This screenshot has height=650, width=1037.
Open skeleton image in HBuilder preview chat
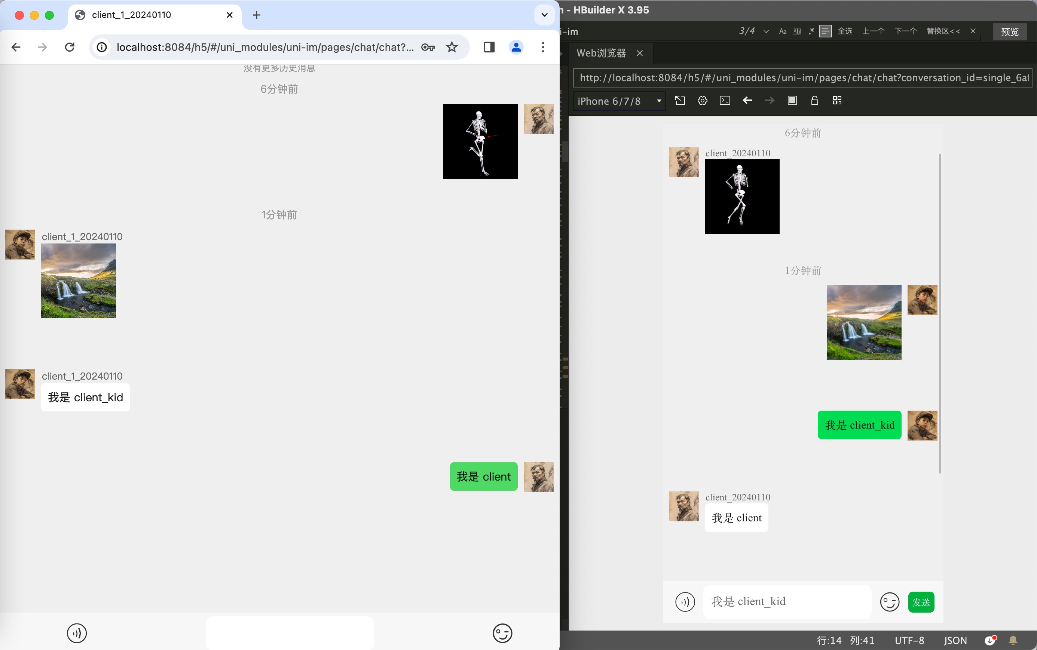point(741,196)
